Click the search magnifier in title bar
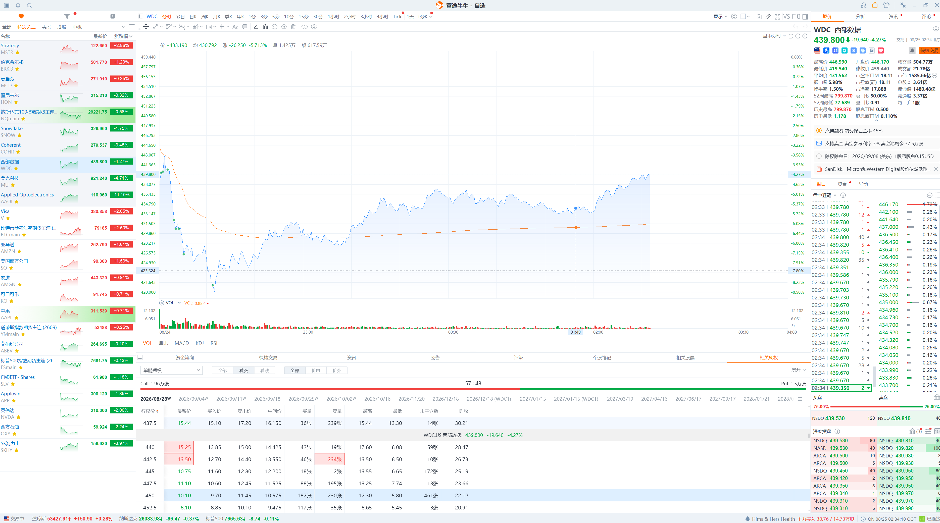The width and height of the screenshot is (940, 523). (x=29, y=5)
